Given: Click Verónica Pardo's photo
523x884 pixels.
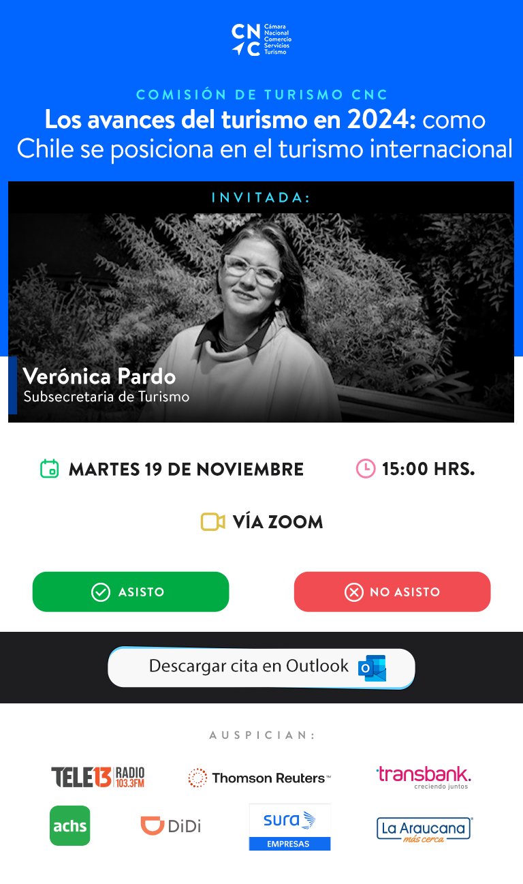Looking at the screenshot, I should [261, 318].
